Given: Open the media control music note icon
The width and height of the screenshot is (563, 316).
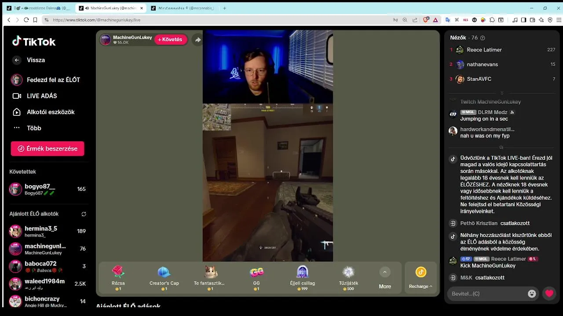Looking at the screenshot, I should point(515,20).
